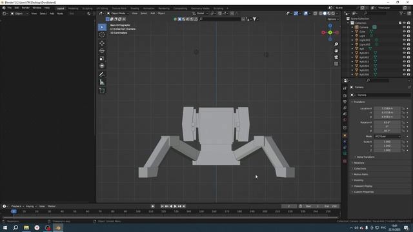Select the Select Box tool

102,27
